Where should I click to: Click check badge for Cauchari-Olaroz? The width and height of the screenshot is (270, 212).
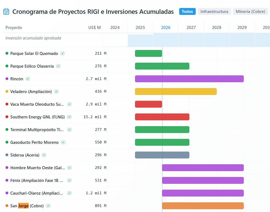tap(69, 193)
